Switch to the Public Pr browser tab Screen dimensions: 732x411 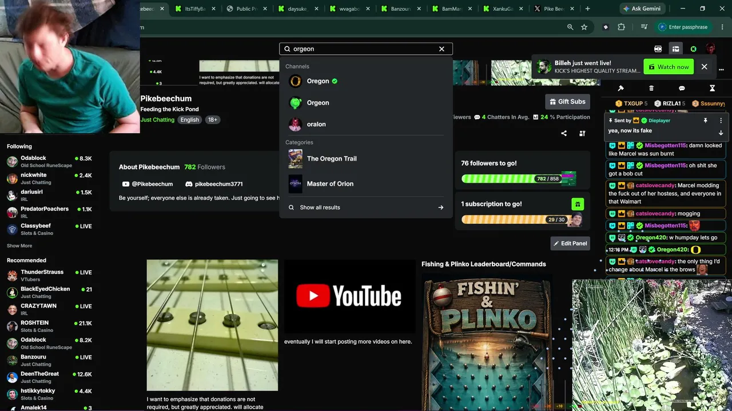[x=247, y=9]
